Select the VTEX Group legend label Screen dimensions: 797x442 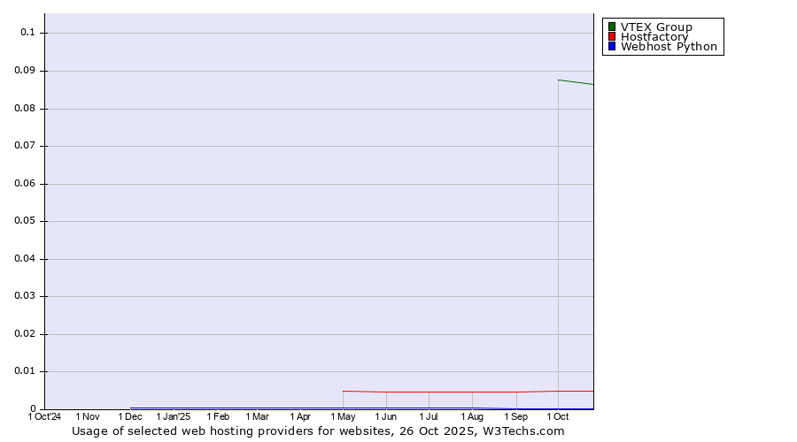point(656,27)
